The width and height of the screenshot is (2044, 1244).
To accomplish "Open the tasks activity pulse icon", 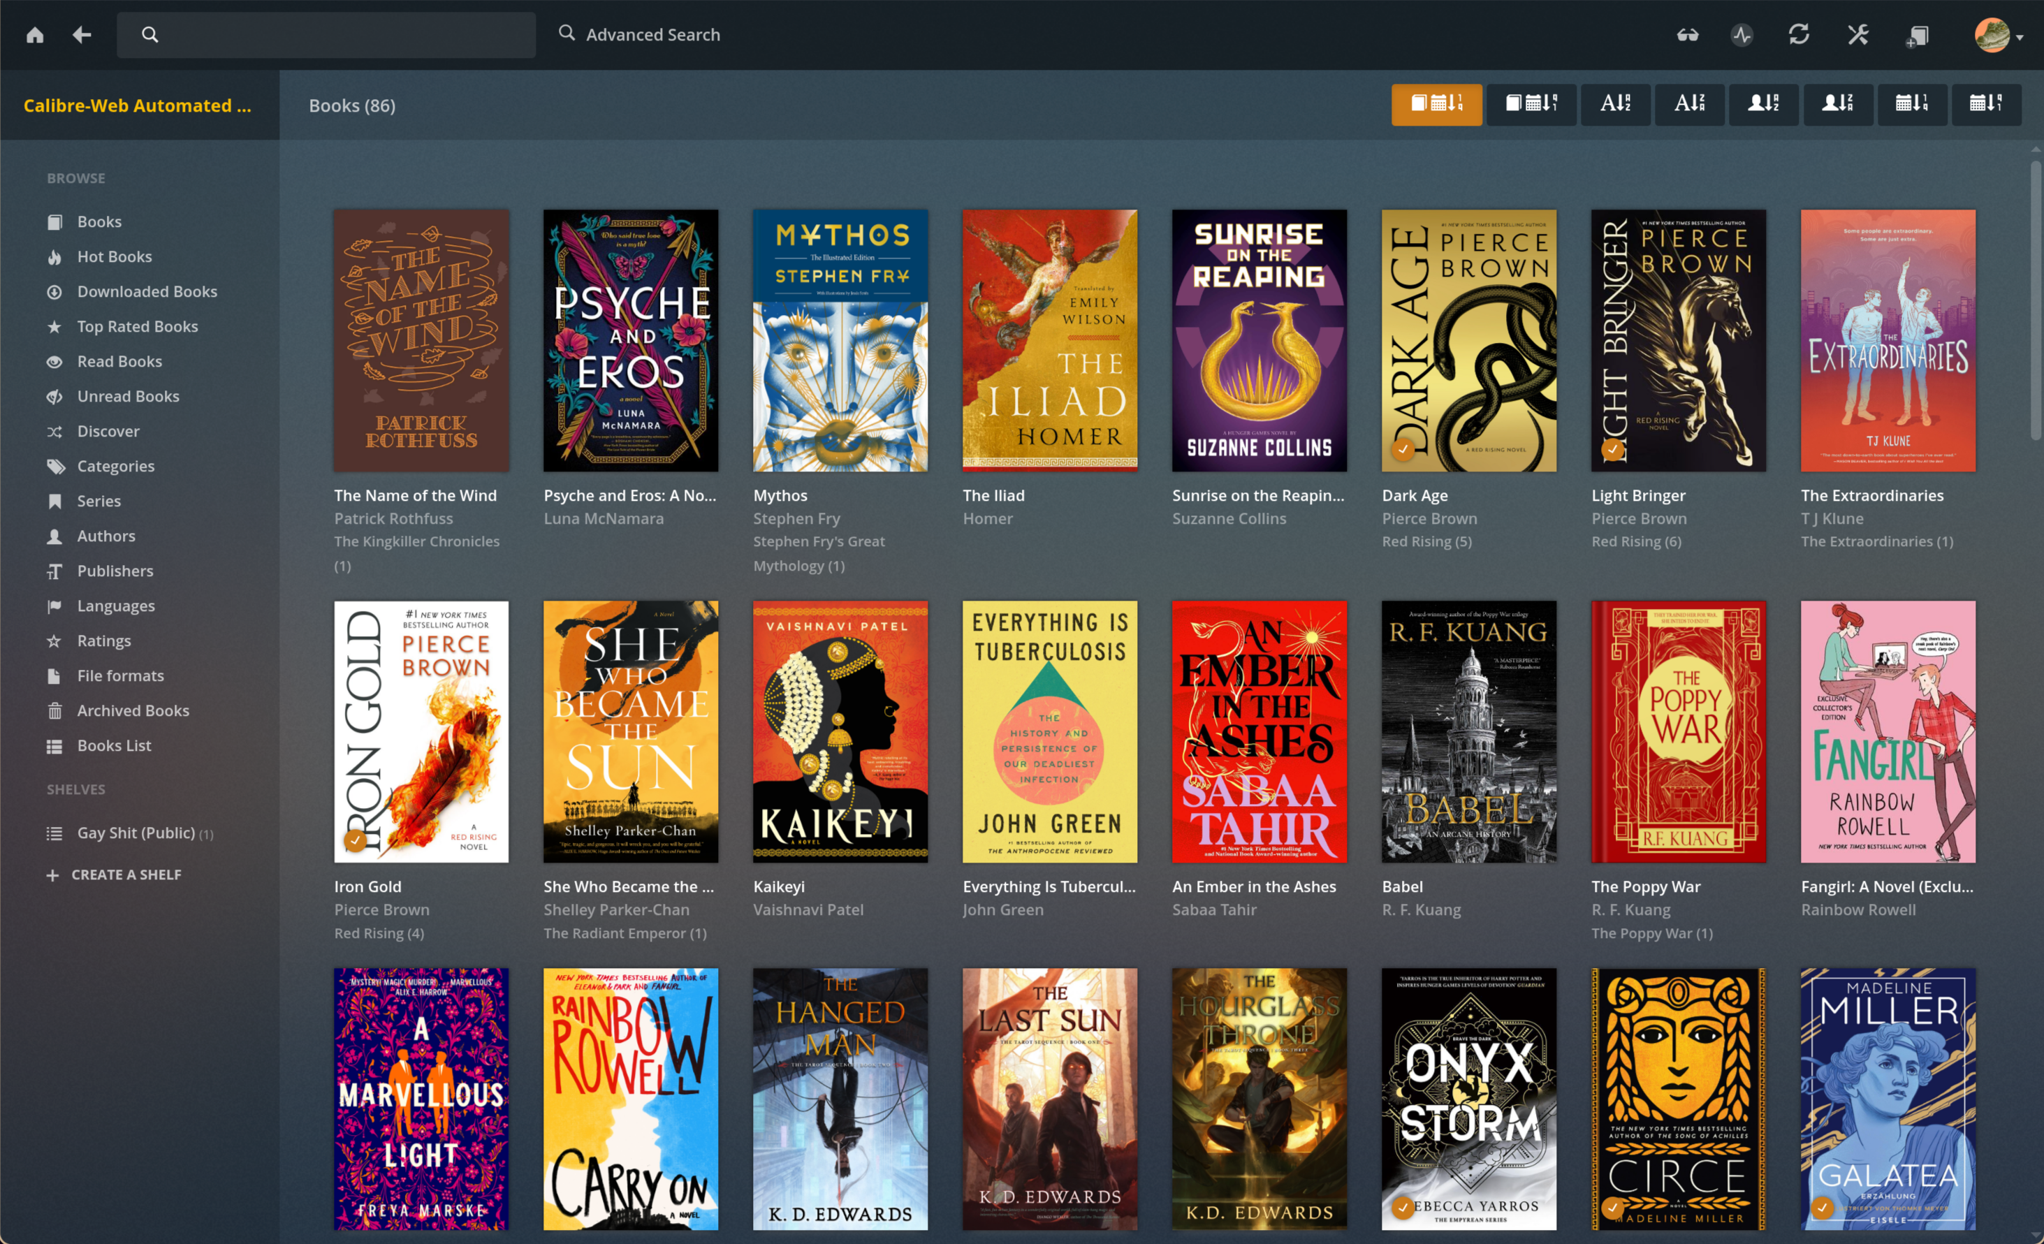I will pyautogui.click(x=1742, y=35).
